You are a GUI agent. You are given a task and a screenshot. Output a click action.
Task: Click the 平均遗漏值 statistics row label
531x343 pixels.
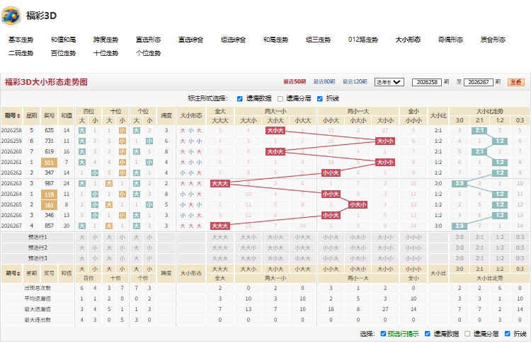38,298
